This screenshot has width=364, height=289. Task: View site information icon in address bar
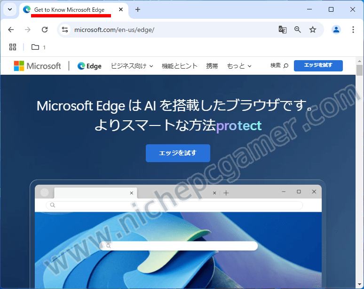click(65, 30)
